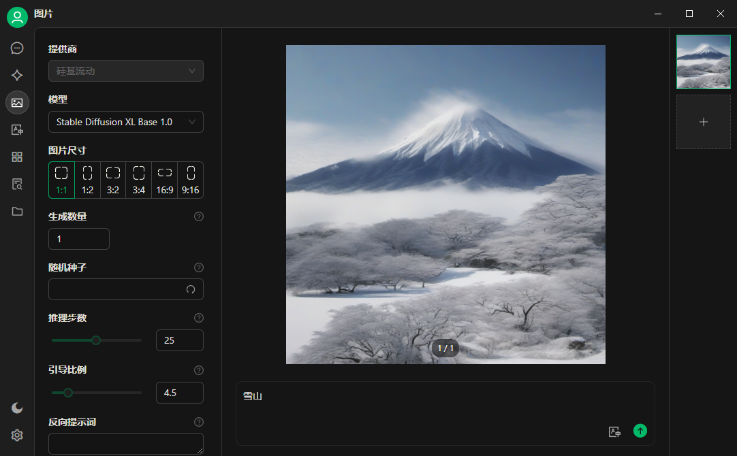Toggle dark theme with moon icon
Viewport: 737px width, 456px height.
pyautogui.click(x=17, y=408)
